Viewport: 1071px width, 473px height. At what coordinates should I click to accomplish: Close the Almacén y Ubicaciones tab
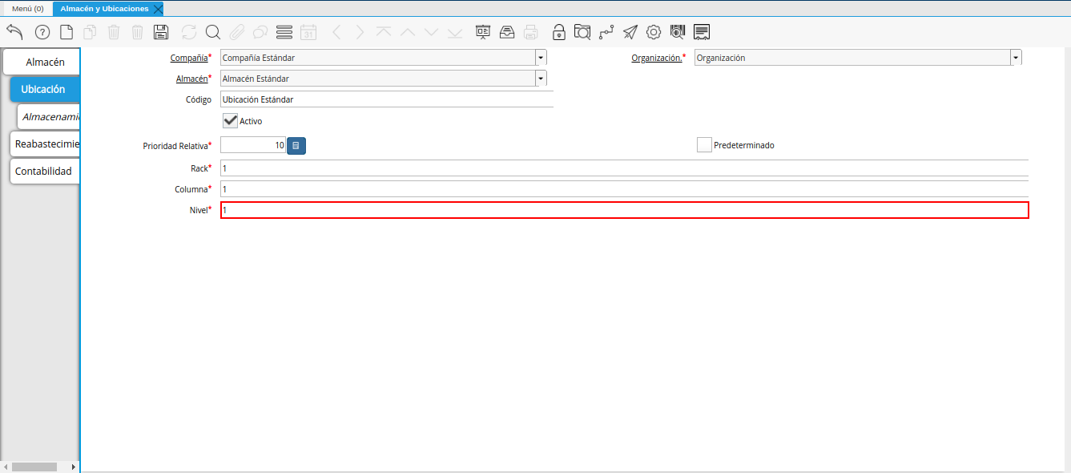point(158,9)
